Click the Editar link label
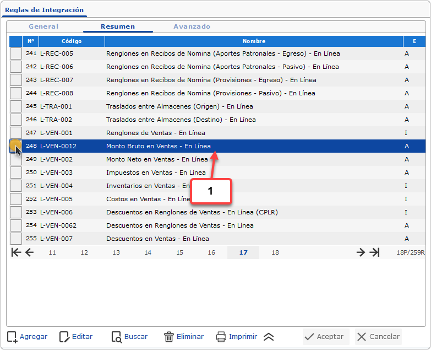Image resolution: width=431 pixels, height=350 pixels. [82, 337]
